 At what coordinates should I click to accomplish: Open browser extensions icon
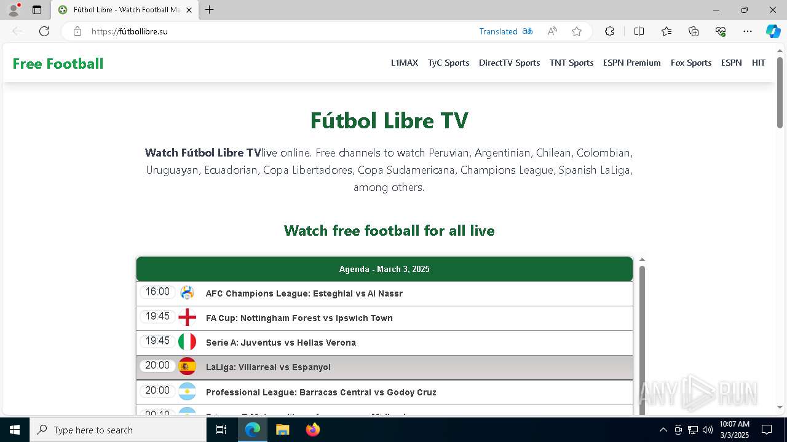click(609, 31)
